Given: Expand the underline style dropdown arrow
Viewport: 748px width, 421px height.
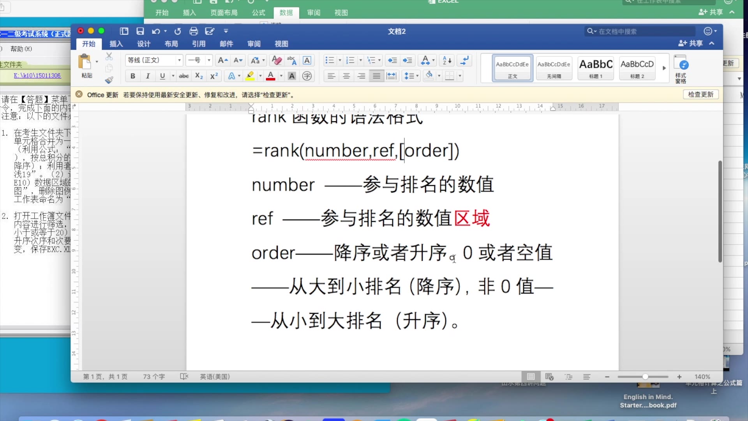Looking at the screenshot, I should [x=173, y=76].
